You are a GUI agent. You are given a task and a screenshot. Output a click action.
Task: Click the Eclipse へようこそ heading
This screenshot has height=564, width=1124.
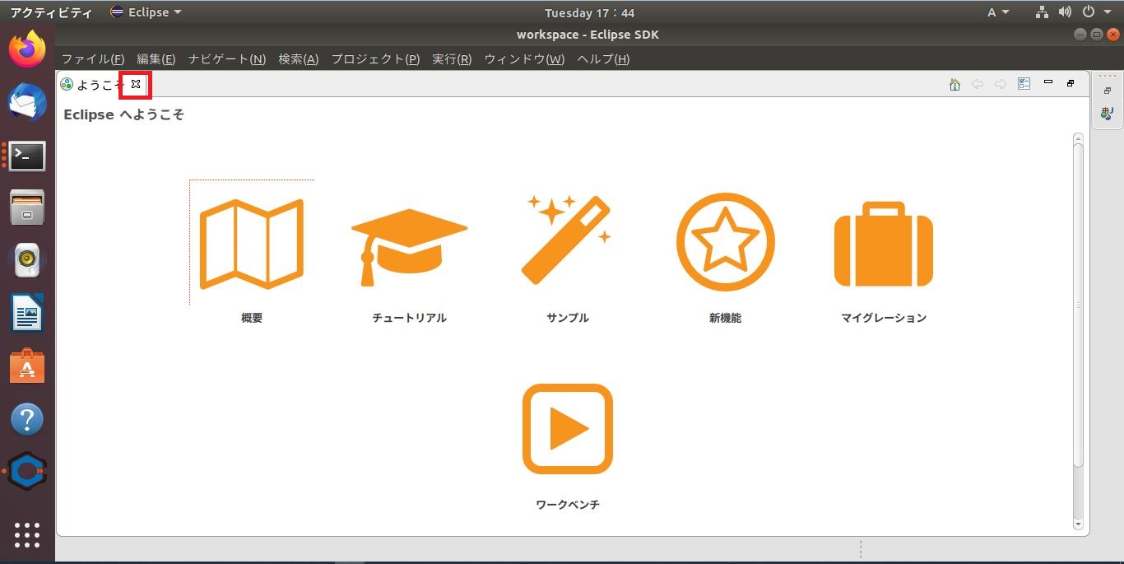coord(123,114)
